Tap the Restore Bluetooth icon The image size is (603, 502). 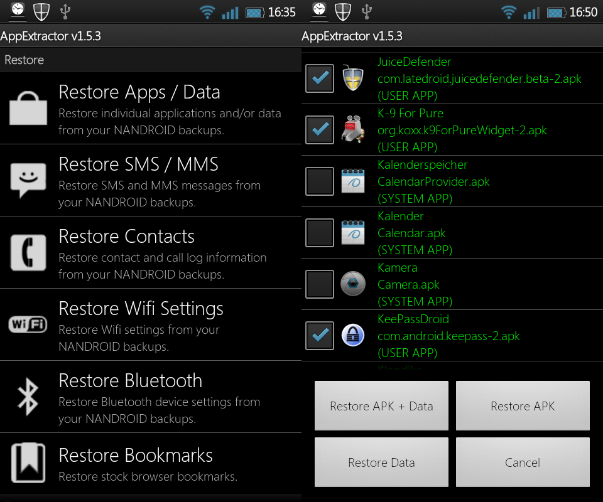coord(28,397)
